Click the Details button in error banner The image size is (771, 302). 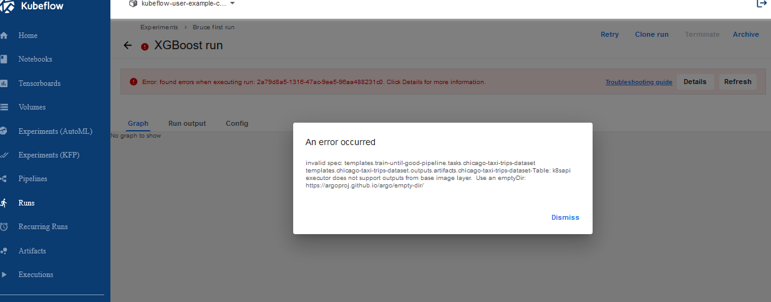coord(695,82)
